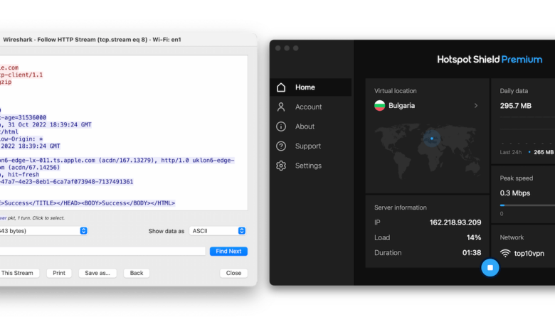555x334 pixels.
Task: Click the Support question mark icon
Action: coord(281,146)
